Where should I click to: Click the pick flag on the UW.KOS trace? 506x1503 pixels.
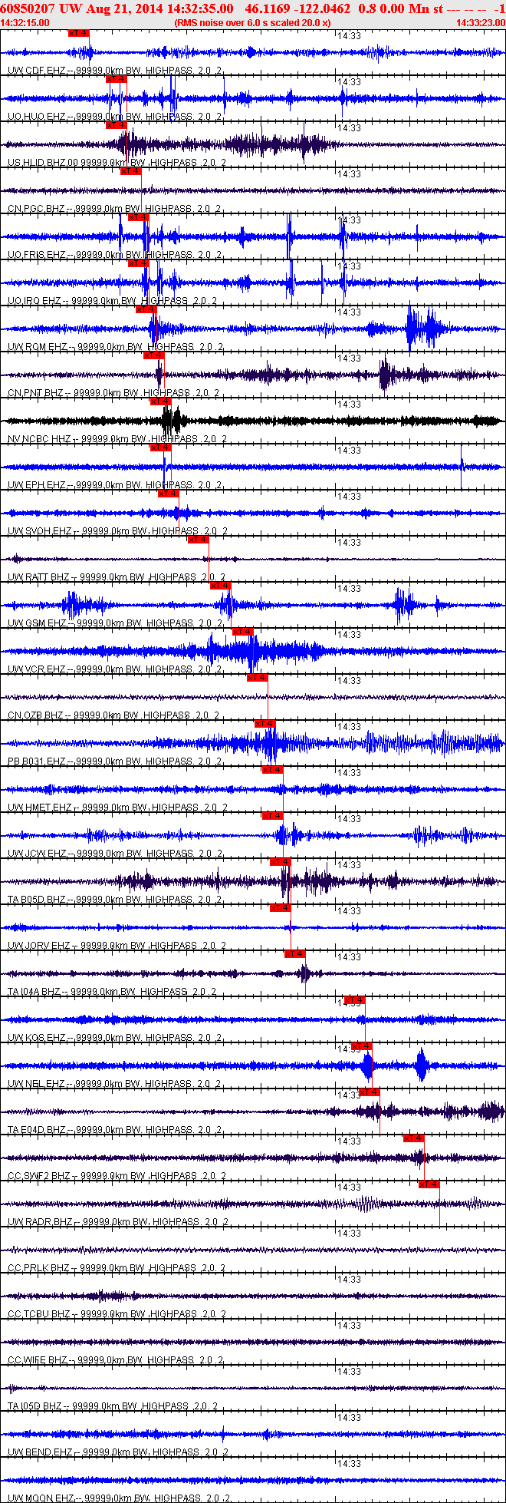[x=355, y=1000]
